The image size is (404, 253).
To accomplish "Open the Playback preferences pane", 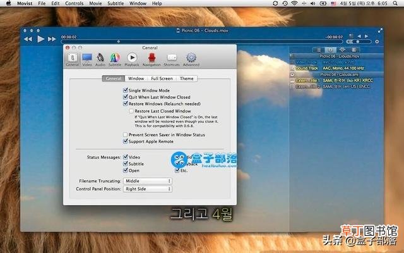I will point(132,59).
